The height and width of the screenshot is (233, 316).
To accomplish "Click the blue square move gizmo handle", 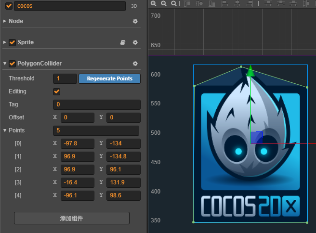I will 257,138.
